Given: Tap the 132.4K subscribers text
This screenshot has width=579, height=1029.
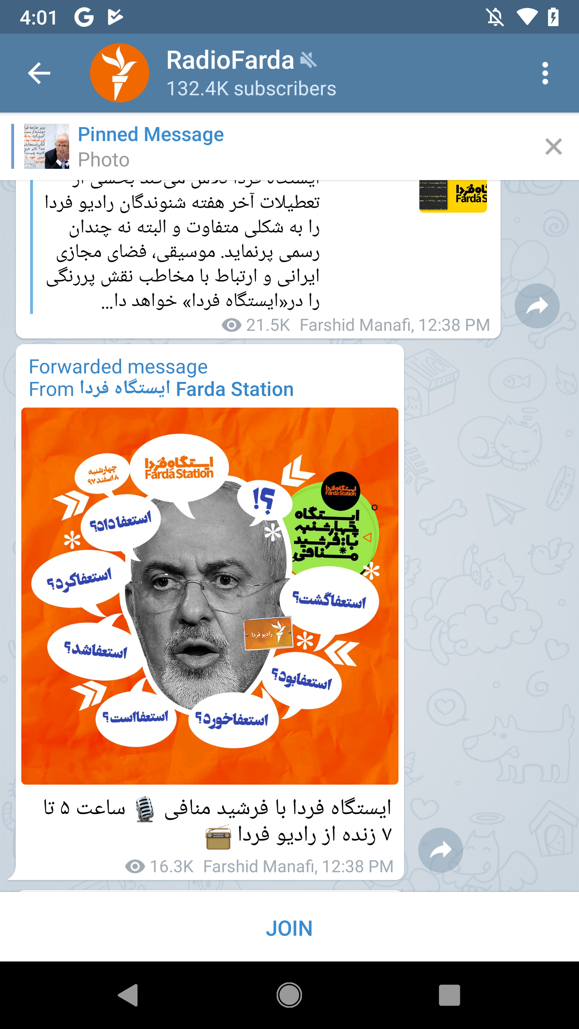Looking at the screenshot, I should pos(251,89).
